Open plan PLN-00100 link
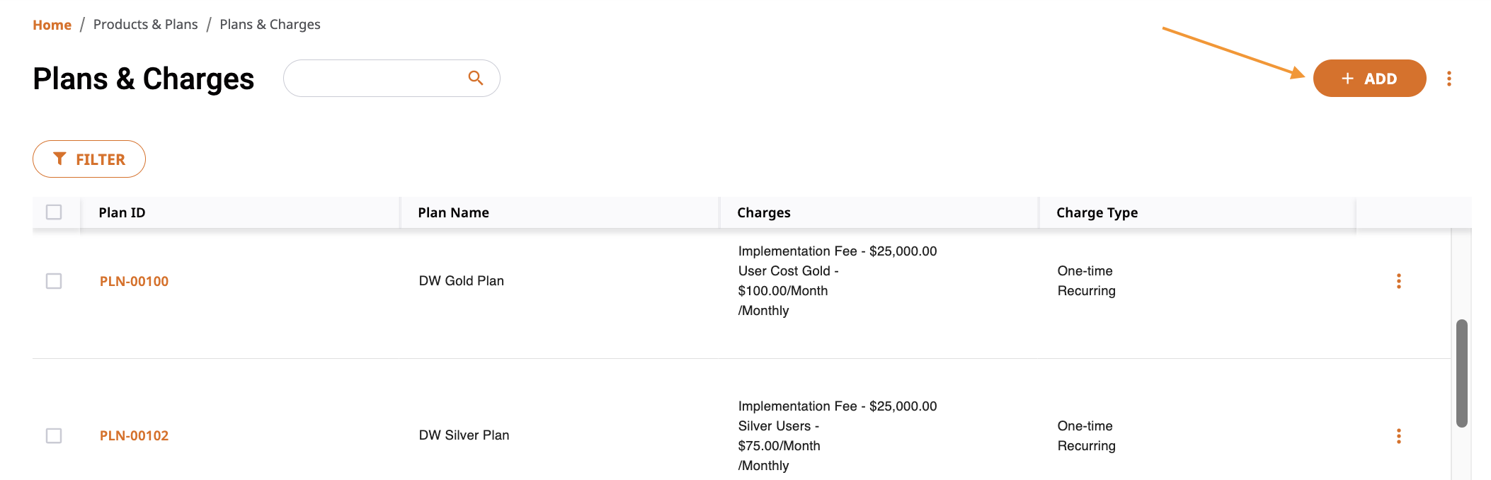The width and height of the screenshot is (1491, 480). [134, 281]
